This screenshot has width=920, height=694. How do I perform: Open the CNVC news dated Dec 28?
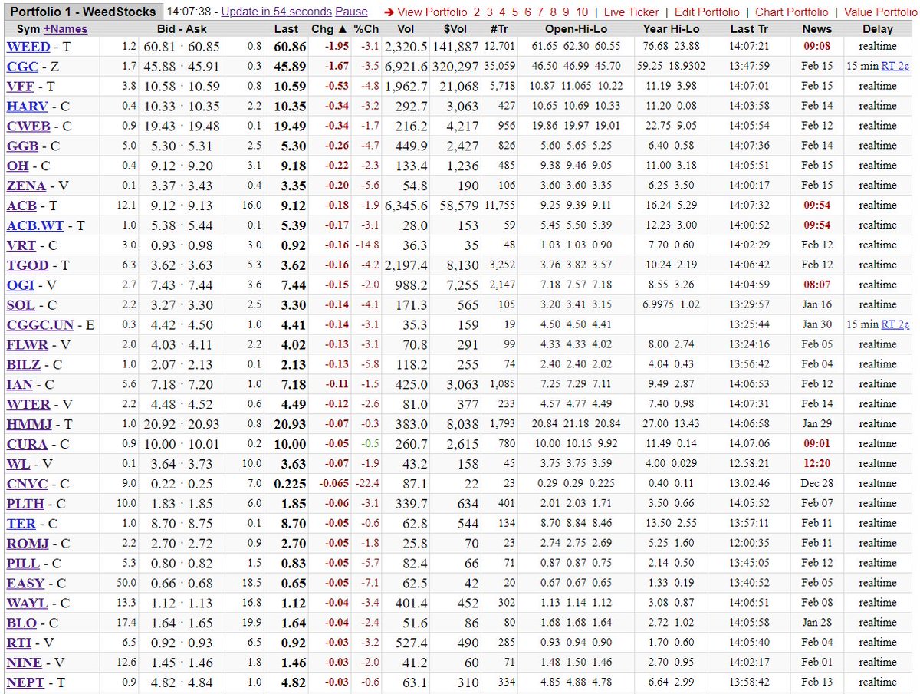point(816,484)
